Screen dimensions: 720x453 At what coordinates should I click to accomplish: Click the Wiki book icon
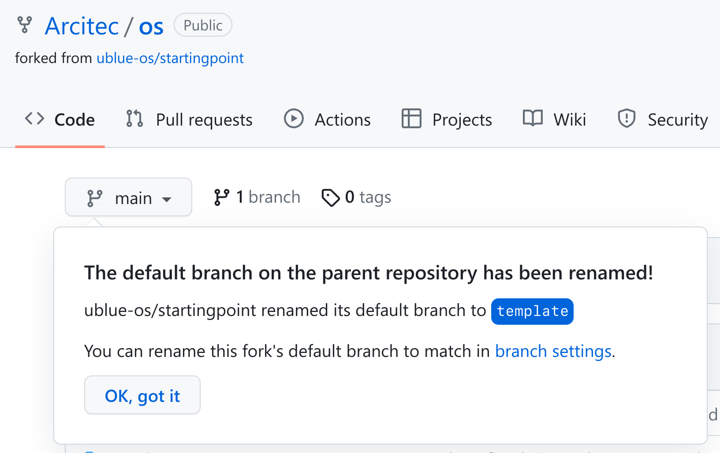533,119
